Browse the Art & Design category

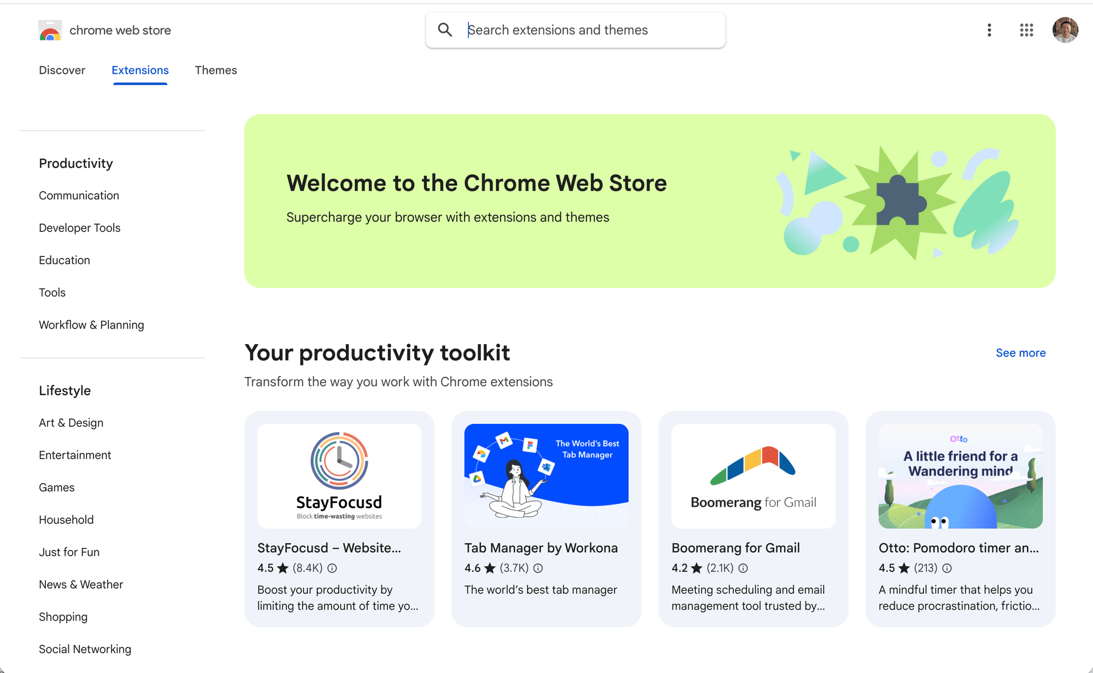71,422
